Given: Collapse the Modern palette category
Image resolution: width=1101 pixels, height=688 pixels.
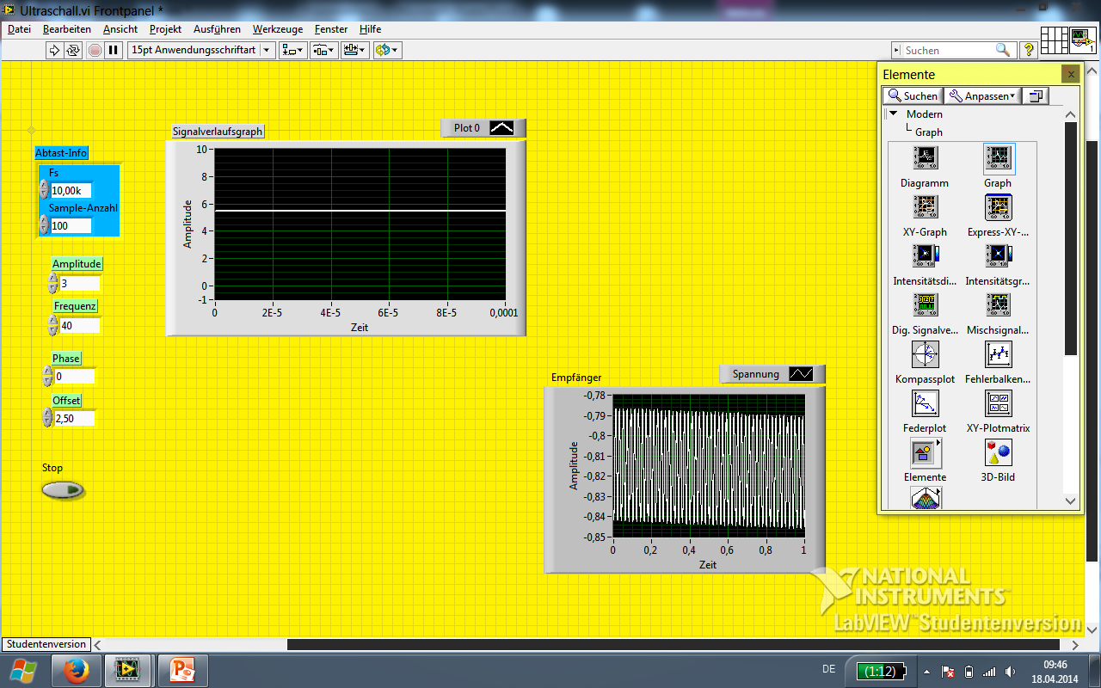Looking at the screenshot, I should [893, 114].
